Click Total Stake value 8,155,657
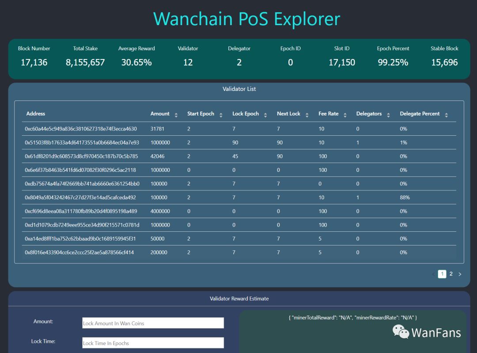 [x=85, y=63]
